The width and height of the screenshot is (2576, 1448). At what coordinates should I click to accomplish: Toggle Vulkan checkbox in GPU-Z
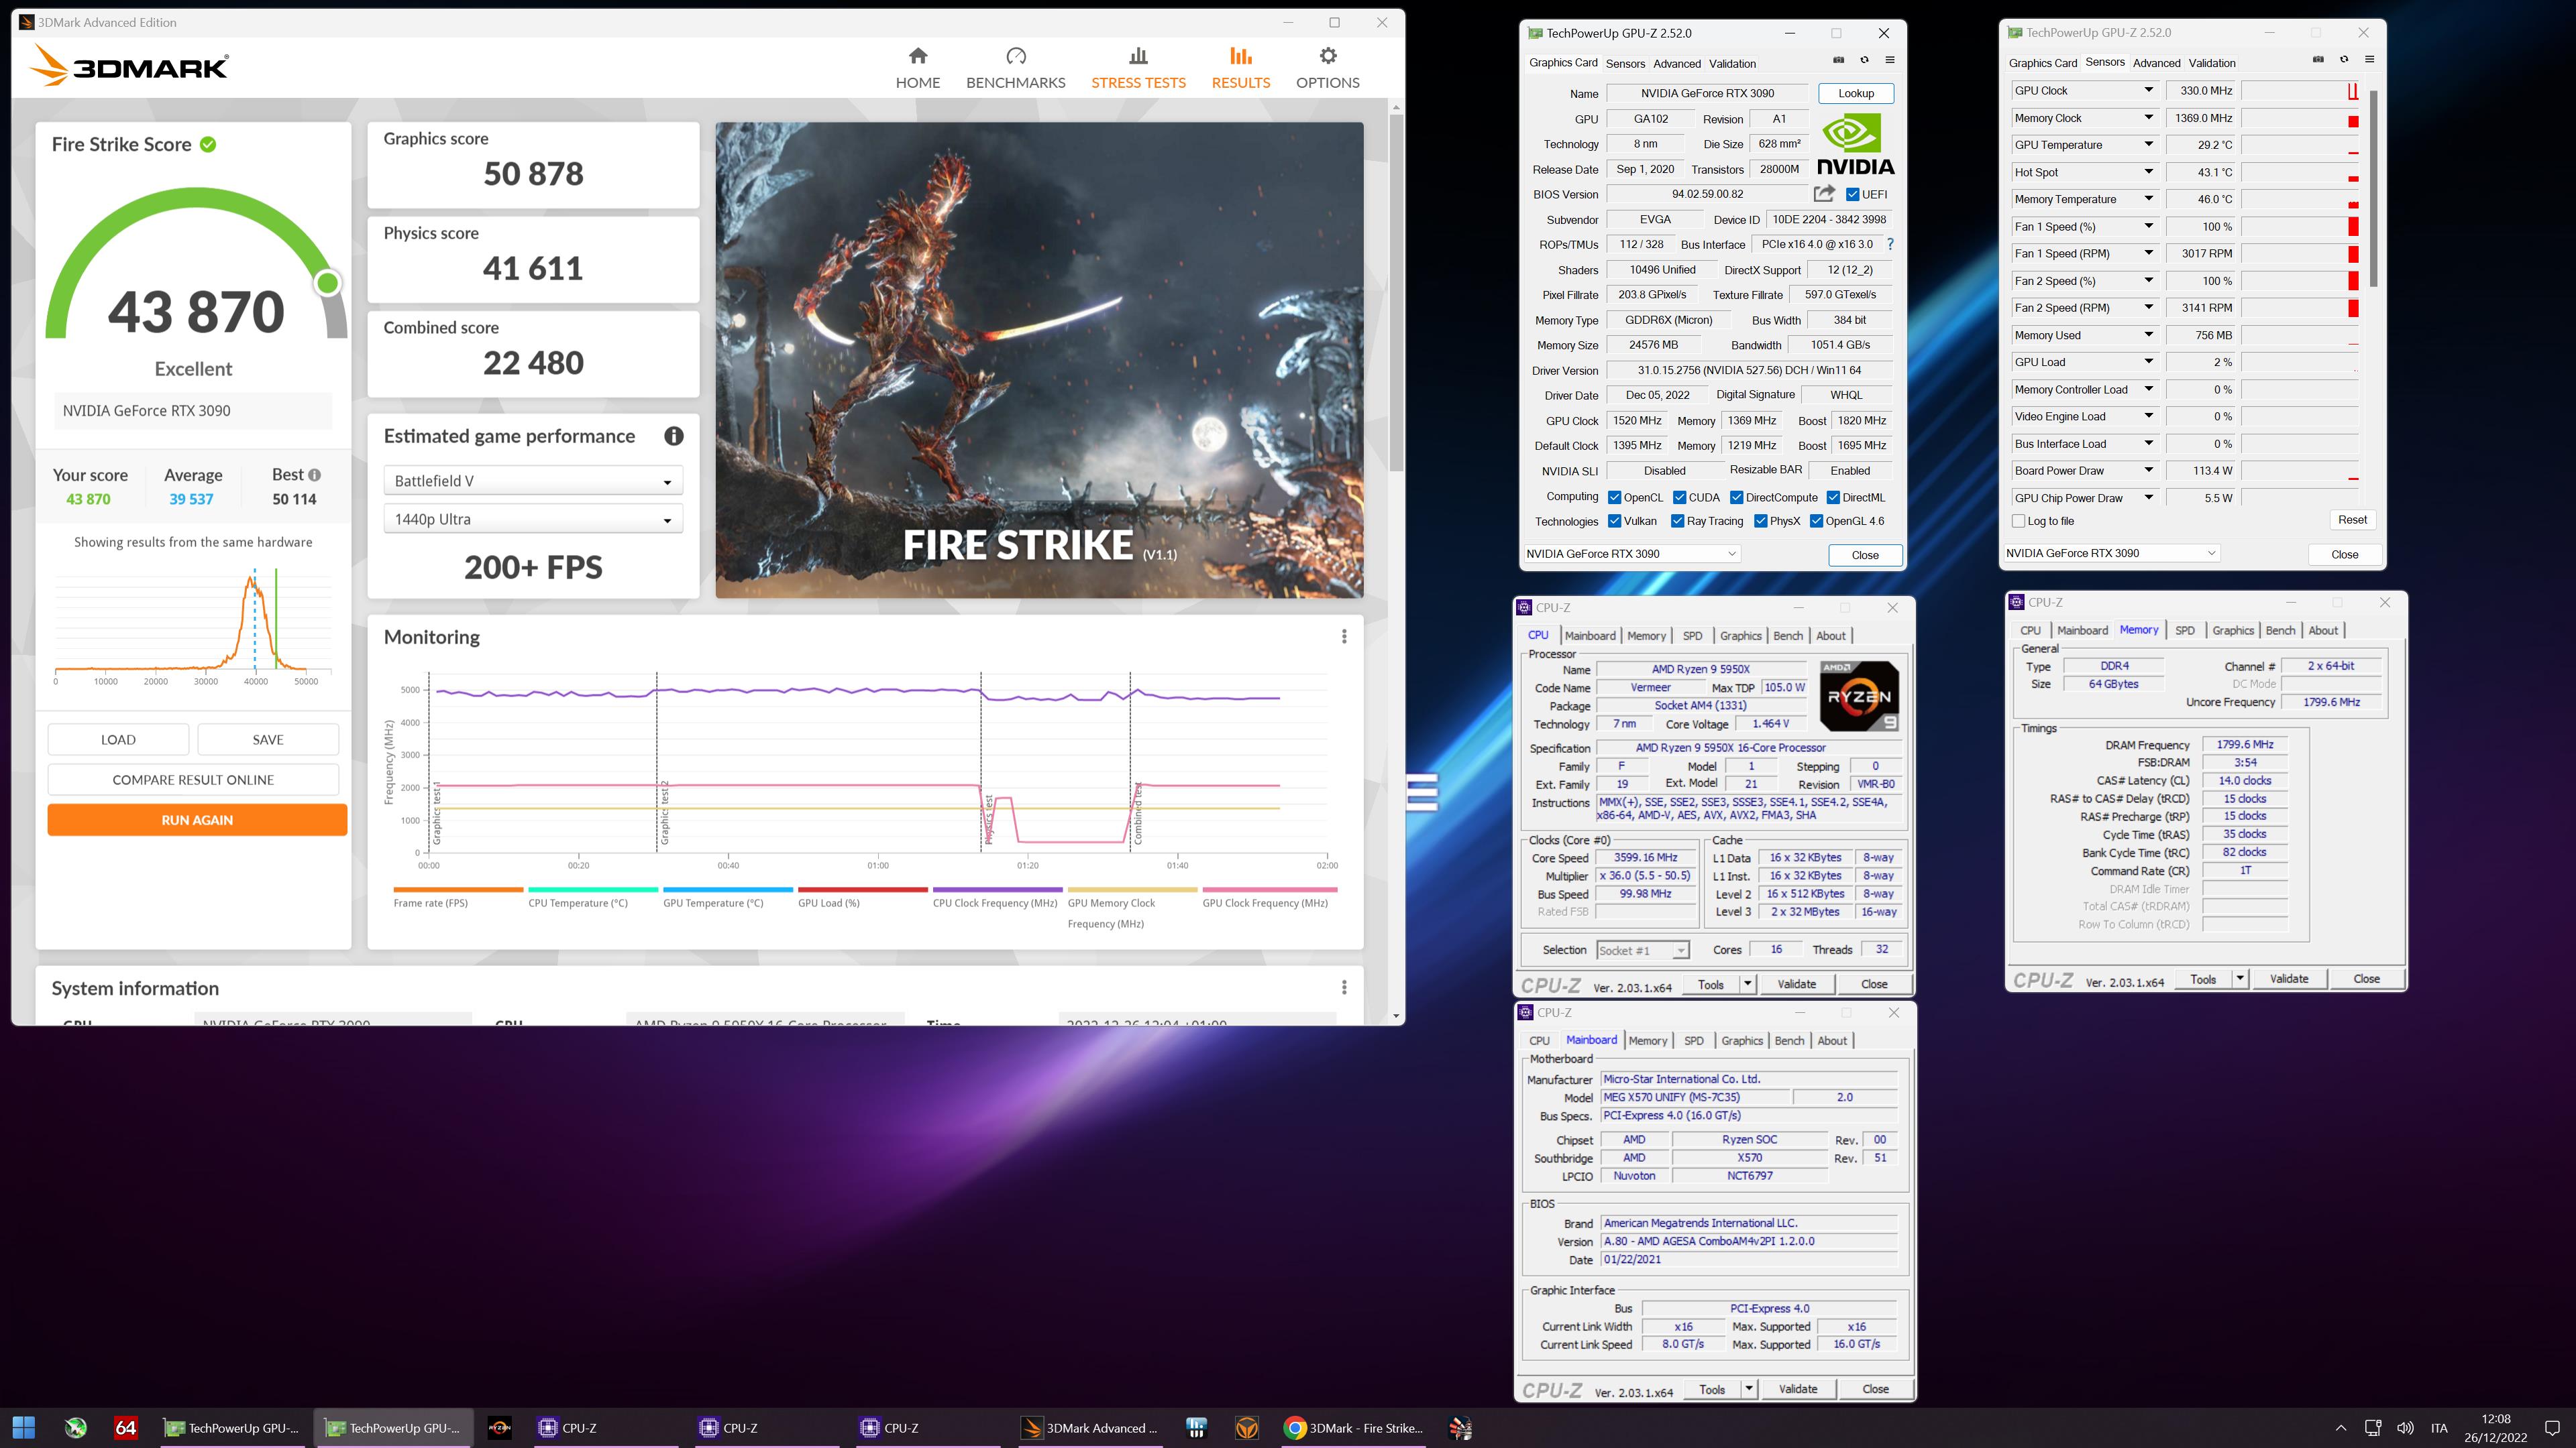pyautogui.click(x=1614, y=521)
